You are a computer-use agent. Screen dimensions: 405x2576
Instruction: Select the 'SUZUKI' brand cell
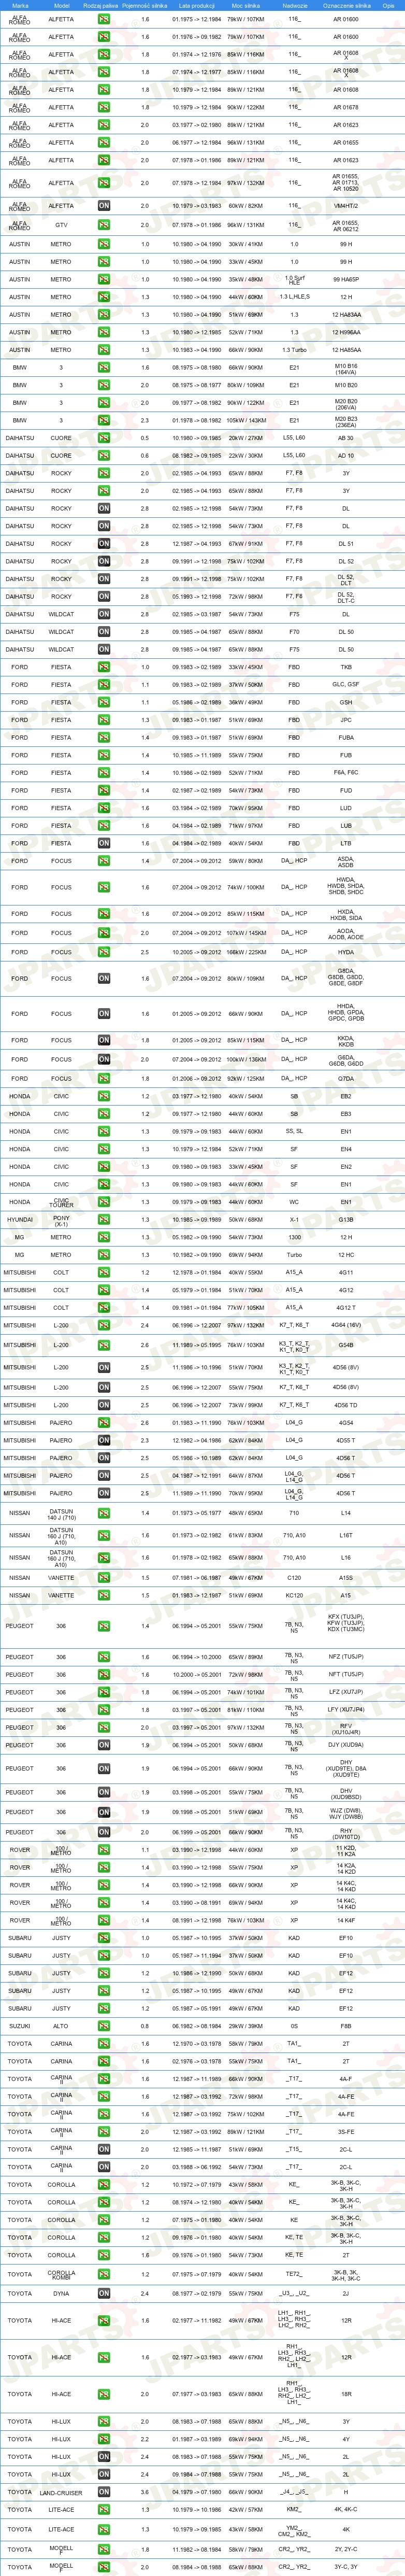click(20, 2026)
